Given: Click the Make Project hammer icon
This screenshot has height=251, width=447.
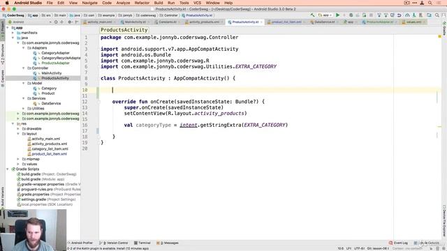Looking at the screenshot, I should point(313,15).
